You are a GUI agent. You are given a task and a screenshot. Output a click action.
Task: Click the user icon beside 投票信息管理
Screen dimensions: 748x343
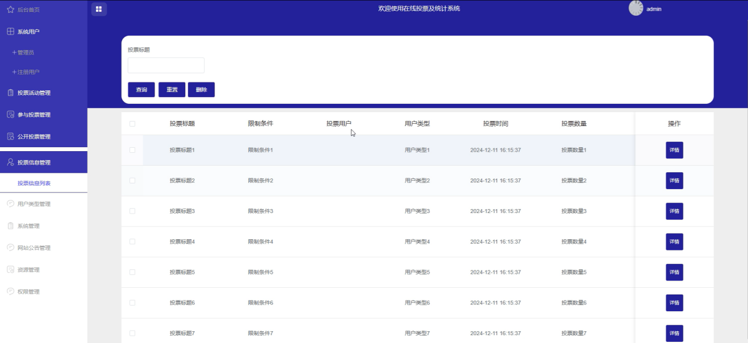pos(10,162)
